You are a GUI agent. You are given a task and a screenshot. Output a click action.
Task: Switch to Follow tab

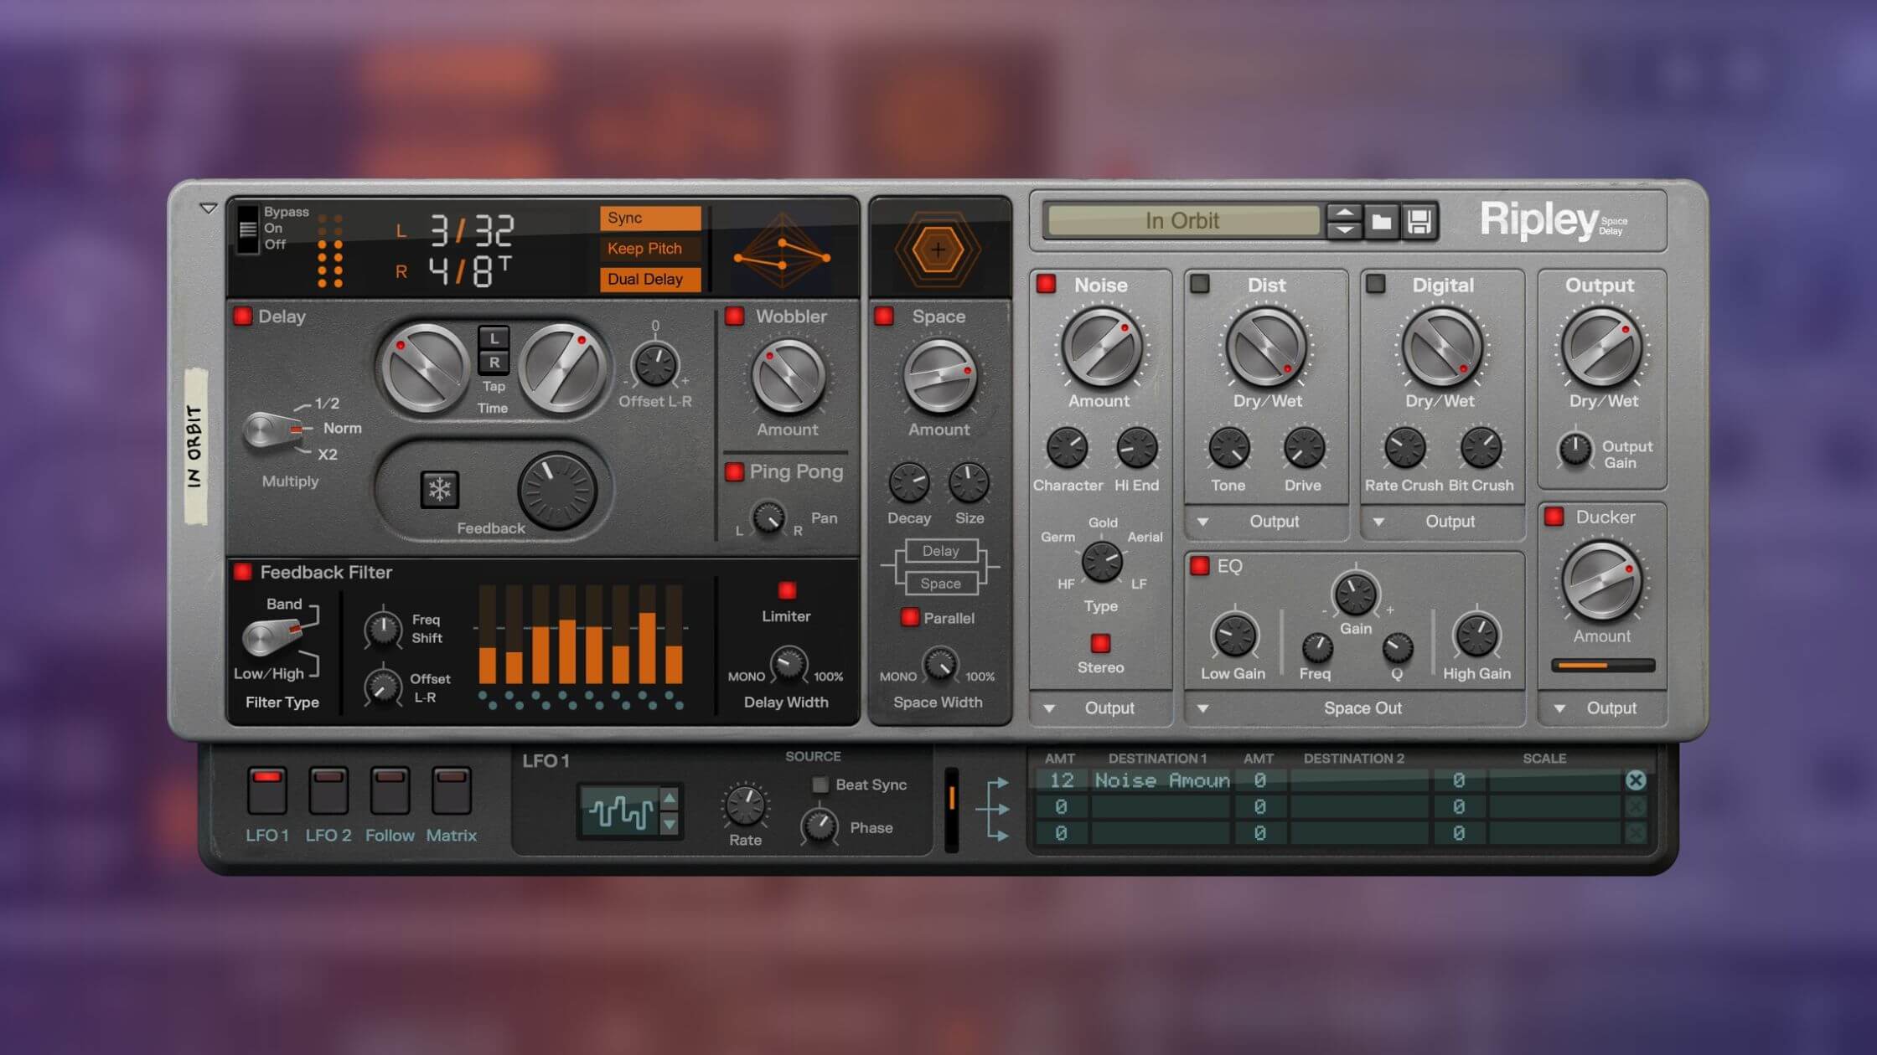390,791
